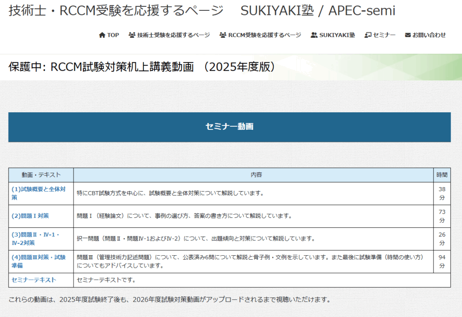
Task: Open RCCM受験を応援するページ menu item
Action: (260, 35)
